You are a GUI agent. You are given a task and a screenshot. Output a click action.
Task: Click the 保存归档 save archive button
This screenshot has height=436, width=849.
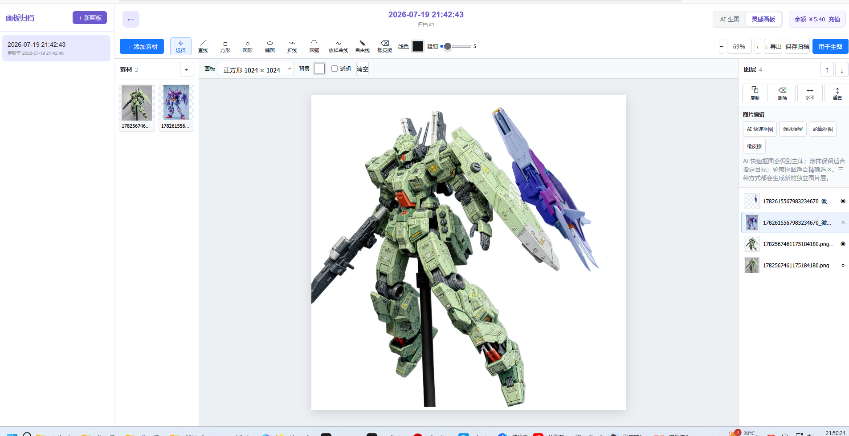[x=797, y=46]
